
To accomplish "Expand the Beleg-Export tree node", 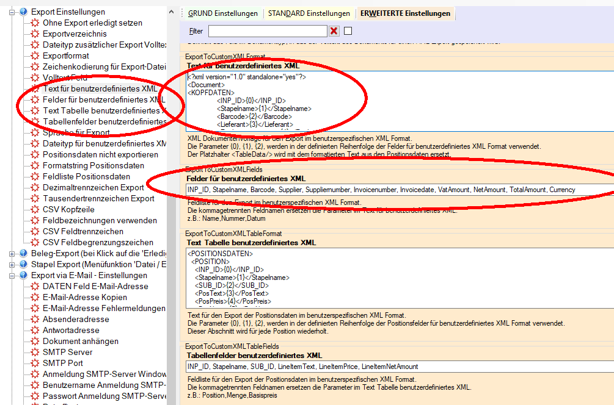I will click(x=12, y=254).
